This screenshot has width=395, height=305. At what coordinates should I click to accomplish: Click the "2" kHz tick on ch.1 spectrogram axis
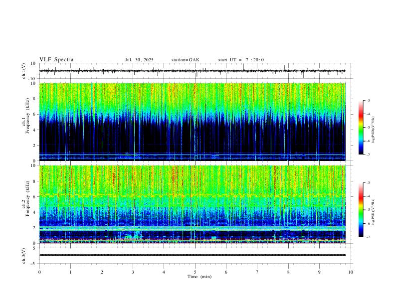(x=34, y=146)
